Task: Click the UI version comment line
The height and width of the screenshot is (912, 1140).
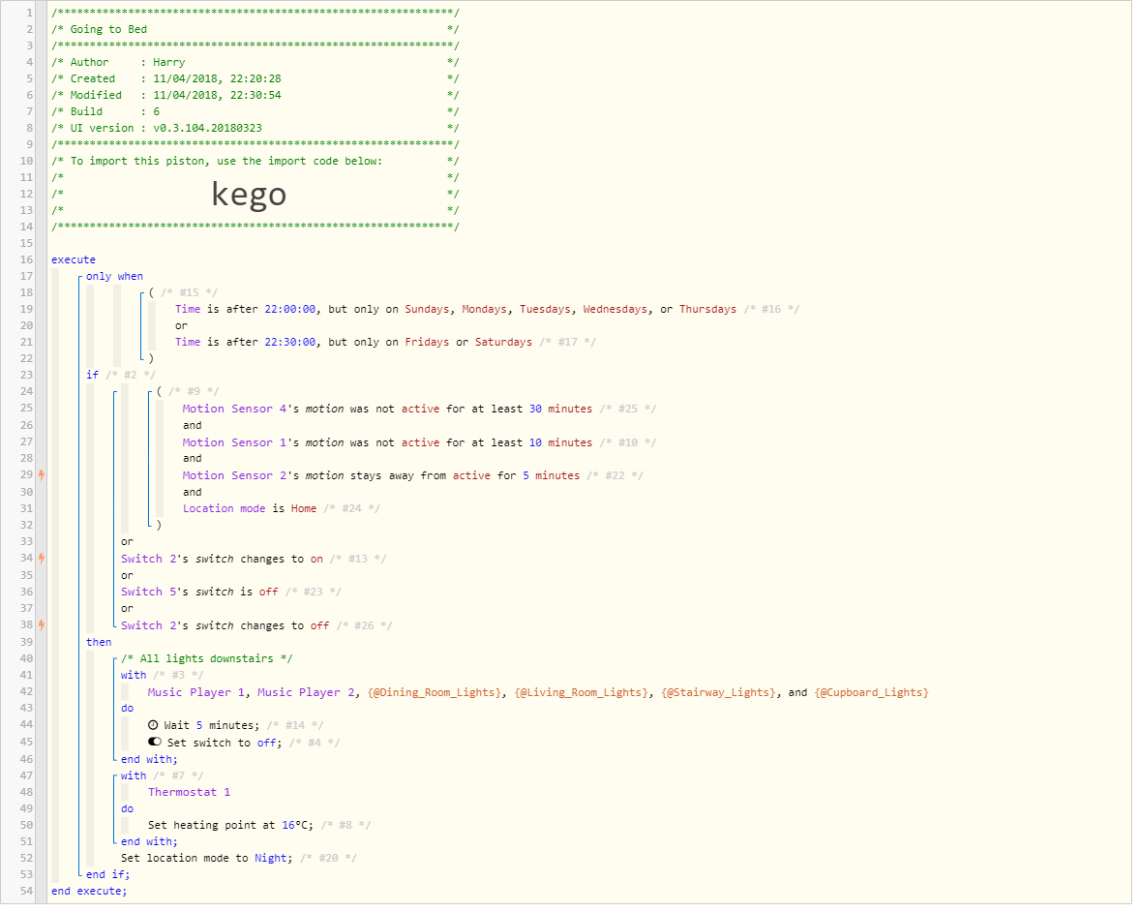Action: click(x=255, y=130)
